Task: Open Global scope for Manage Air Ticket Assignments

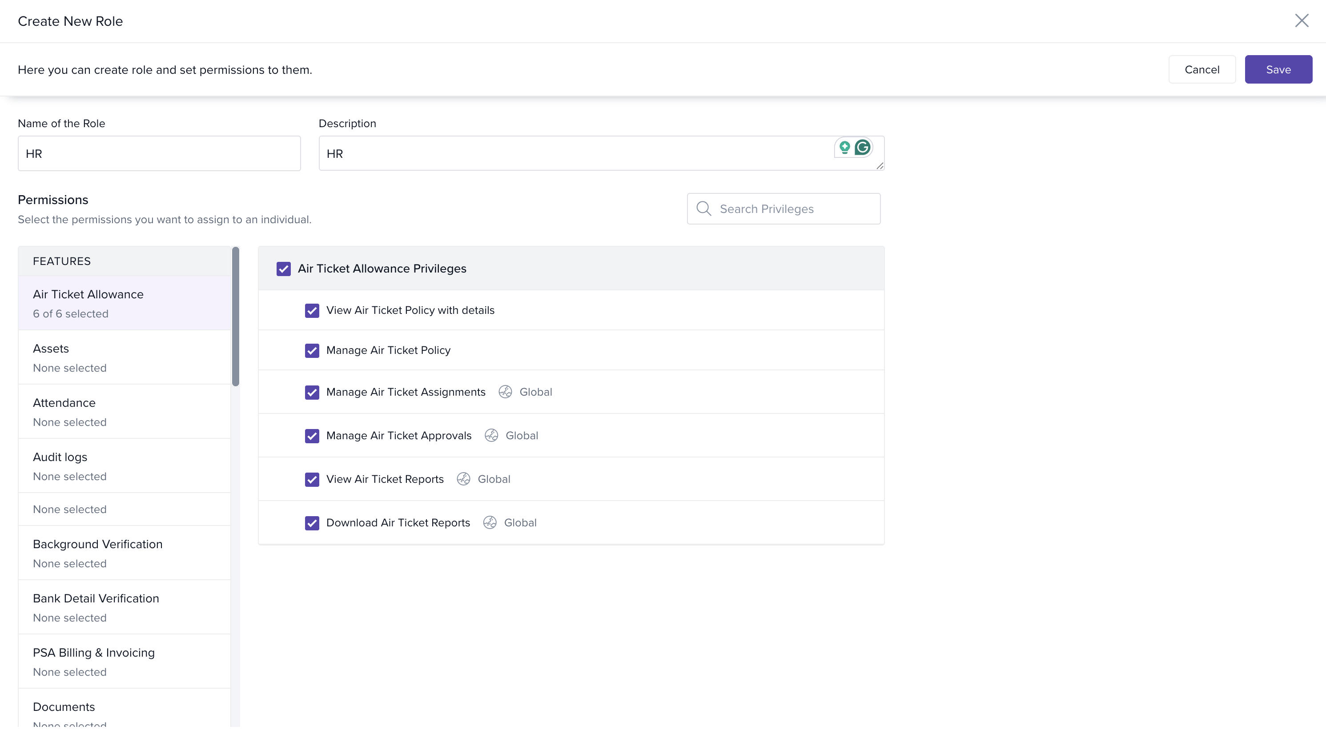Action: coord(535,392)
